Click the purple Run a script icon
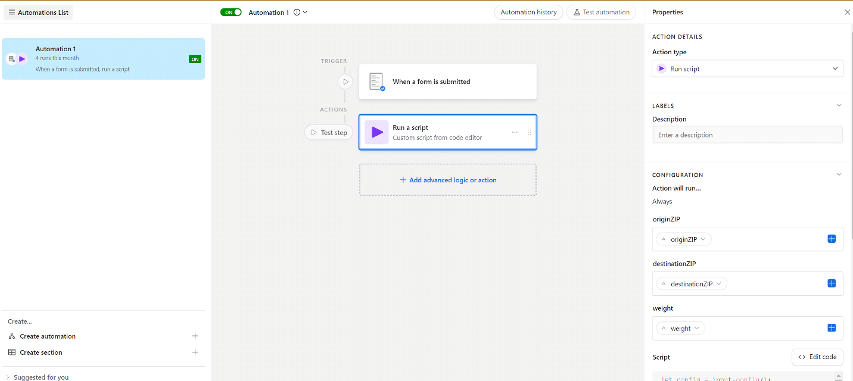The image size is (853, 381). click(376, 132)
